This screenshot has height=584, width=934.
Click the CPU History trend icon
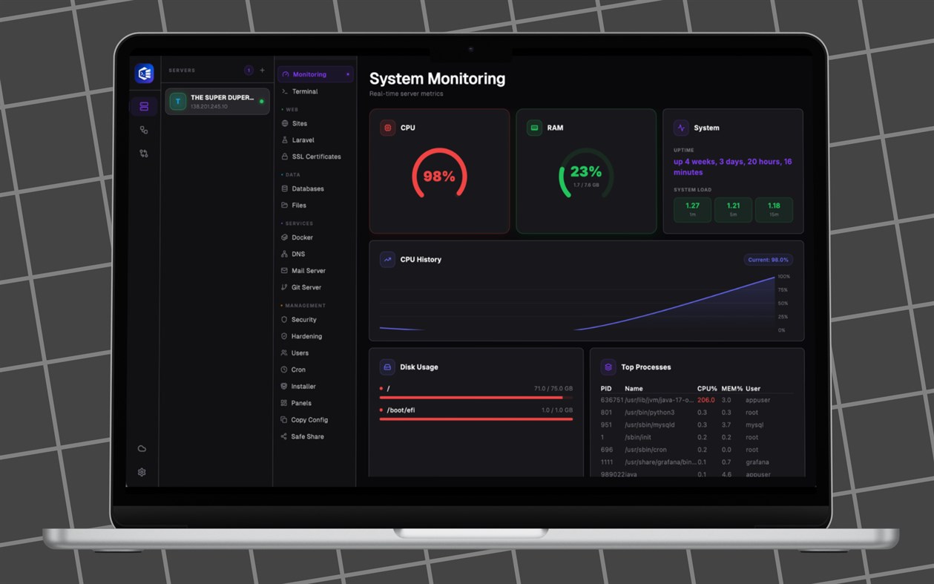click(x=387, y=260)
